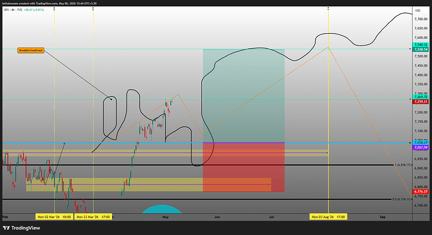Click the 7,100.00 price axis value

click(421, 131)
